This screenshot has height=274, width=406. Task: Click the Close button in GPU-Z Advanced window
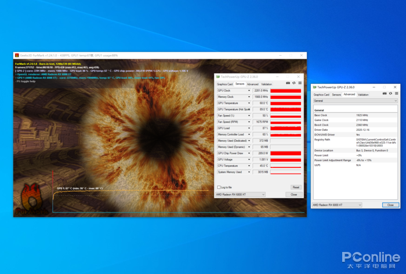[x=390, y=204]
